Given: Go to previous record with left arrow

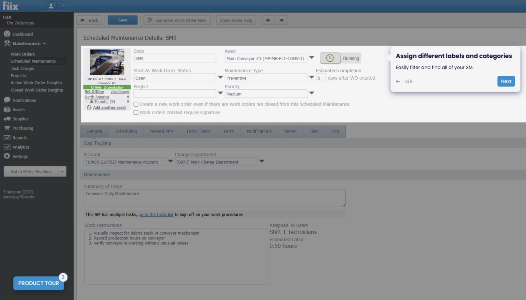Looking at the screenshot, I should click(x=268, y=20).
